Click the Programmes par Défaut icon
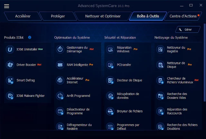This screenshot has width=206, height=139. tap(110, 126)
